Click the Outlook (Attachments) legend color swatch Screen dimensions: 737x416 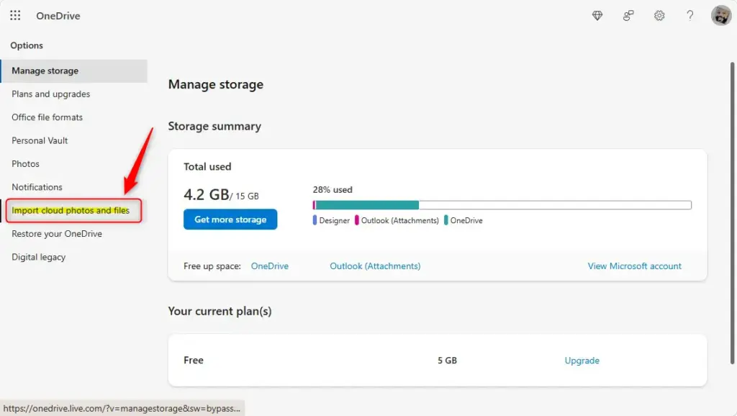357,220
